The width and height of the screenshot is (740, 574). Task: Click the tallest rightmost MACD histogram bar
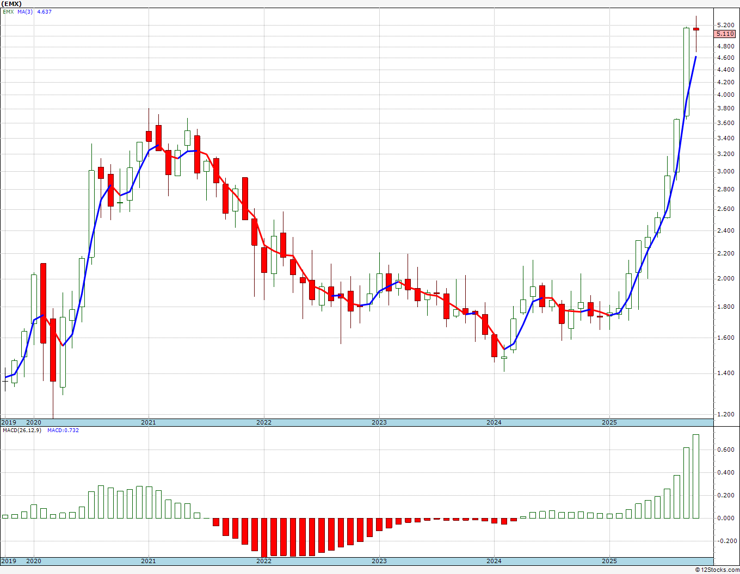tap(696, 476)
